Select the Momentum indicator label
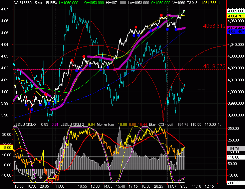This screenshot has height=189, width=245. pos(105,124)
